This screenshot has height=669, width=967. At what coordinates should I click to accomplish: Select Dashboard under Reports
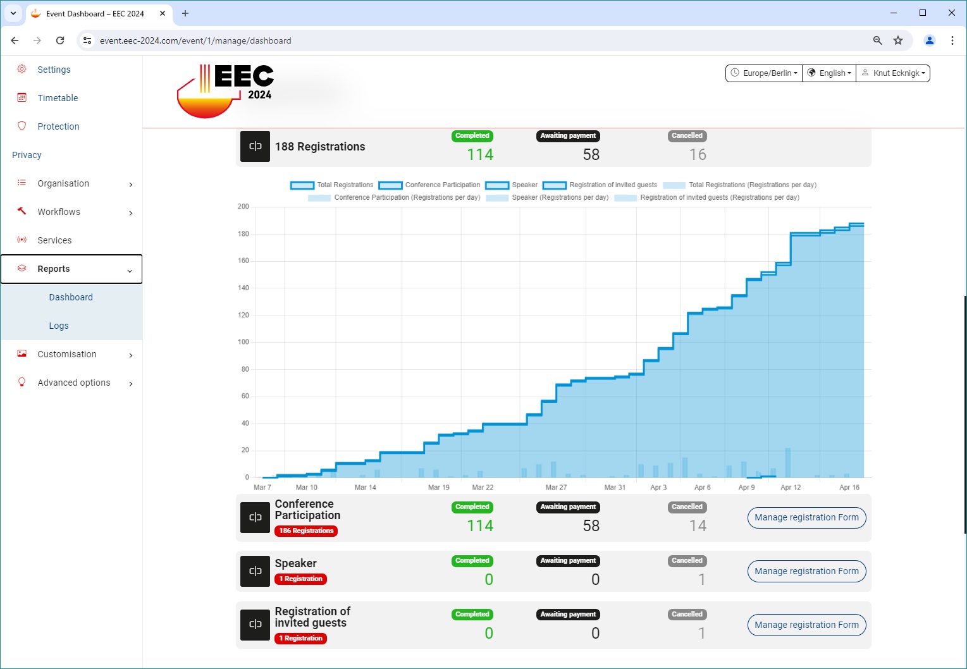(x=71, y=297)
